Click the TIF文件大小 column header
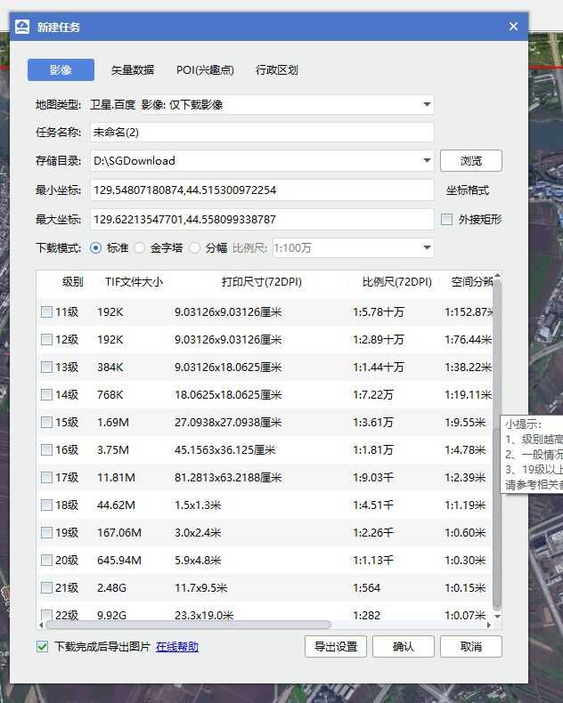The image size is (563, 703). point(134,282)
